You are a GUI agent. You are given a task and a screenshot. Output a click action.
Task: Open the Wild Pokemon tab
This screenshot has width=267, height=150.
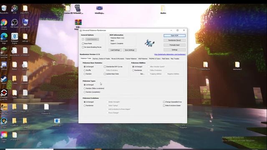pos(143,59)
